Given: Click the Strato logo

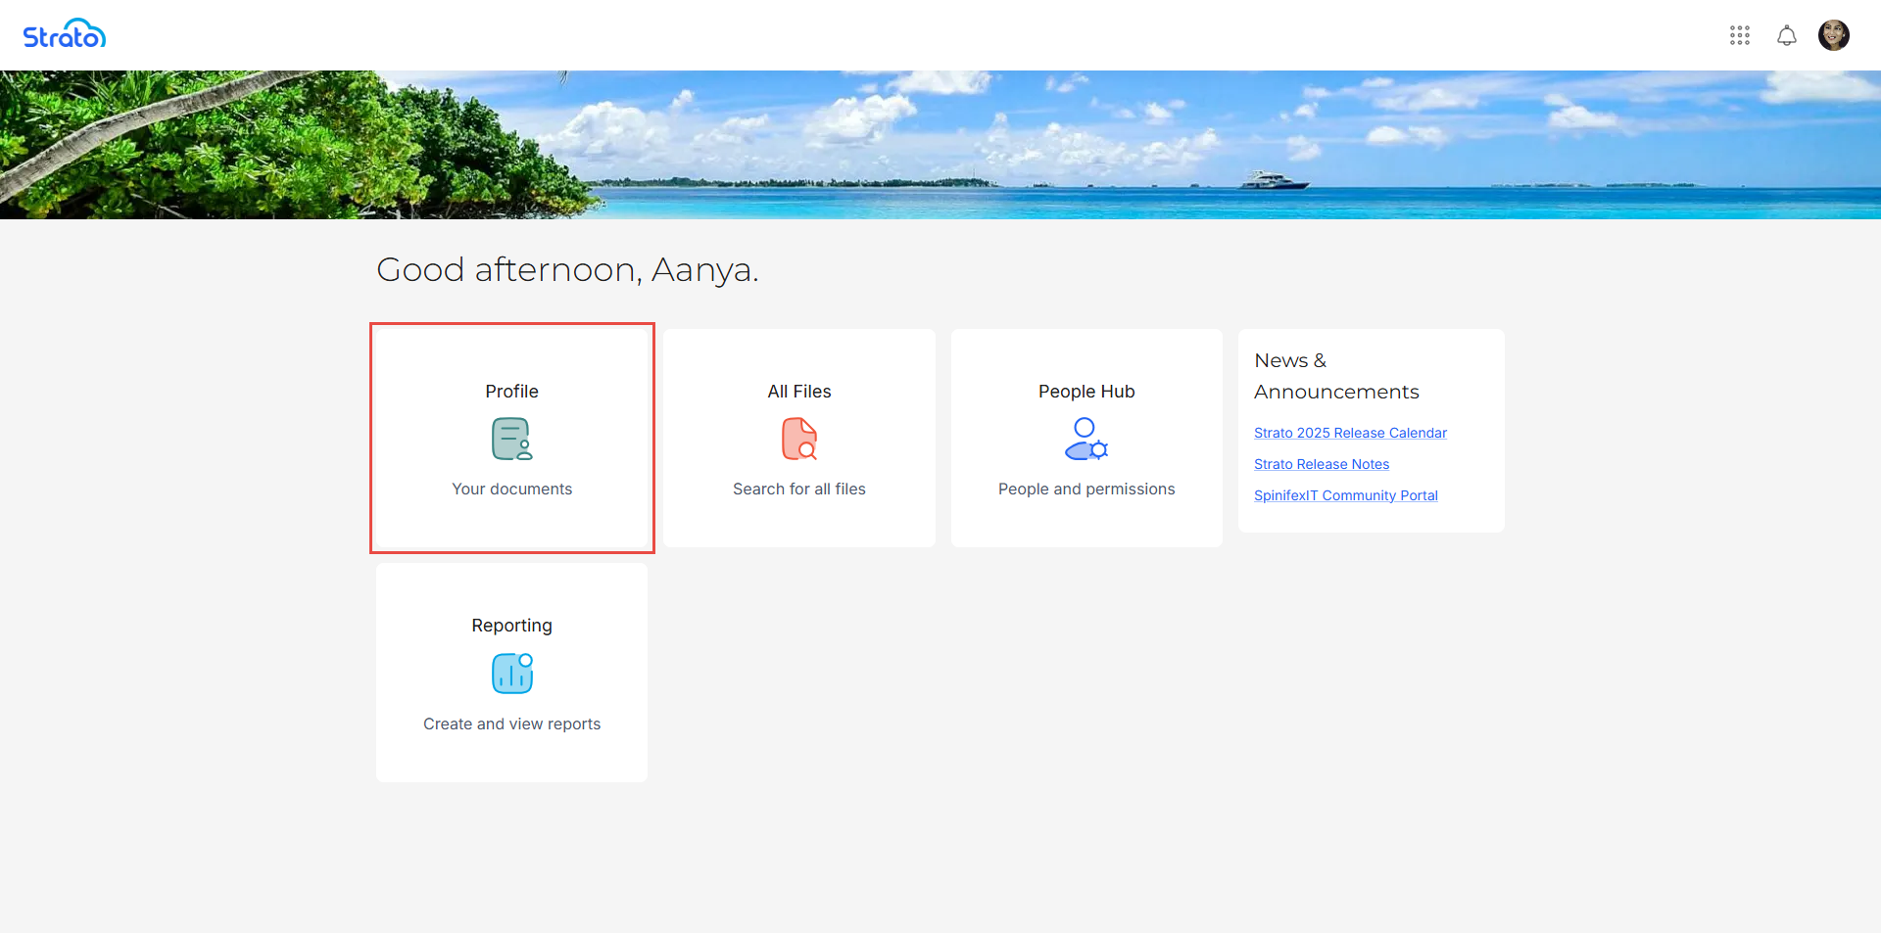Looking at the screenshot, I should point(65,35).
